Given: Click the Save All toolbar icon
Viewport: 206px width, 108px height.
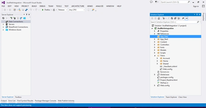Looking at the screenshot, I should [x=26, y=10].
